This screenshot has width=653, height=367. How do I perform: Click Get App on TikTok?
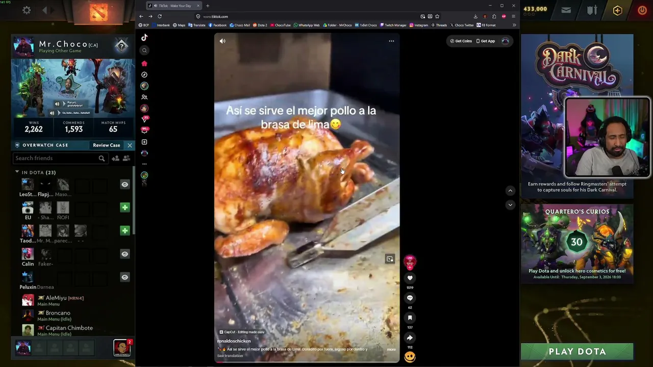coord(486,41)
